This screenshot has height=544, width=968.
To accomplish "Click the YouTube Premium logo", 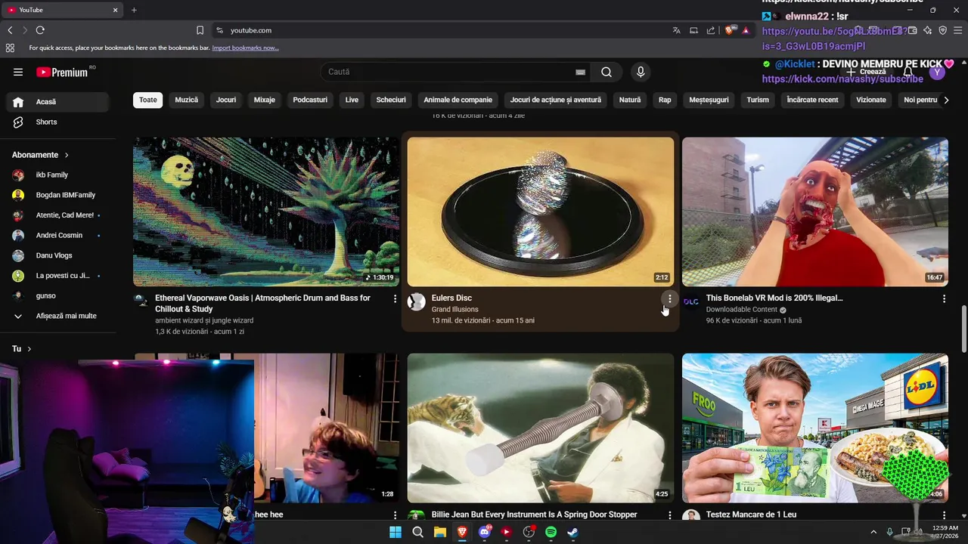I will 64,72.
